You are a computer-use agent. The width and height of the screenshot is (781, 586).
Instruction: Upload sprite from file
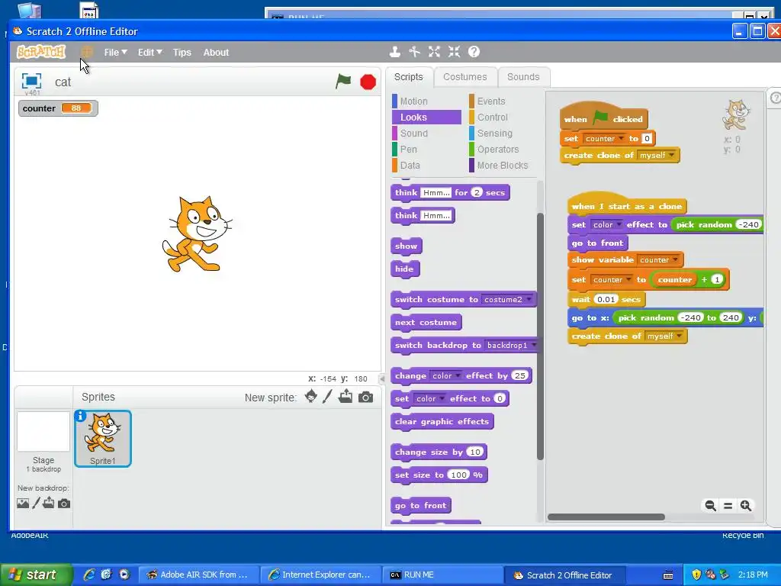pos(346,397)
